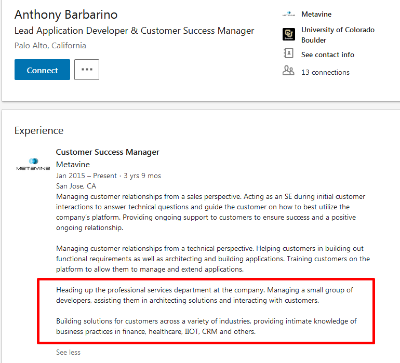The height and width of the screenshot is (363, 400).
Task: Open See contact info
Action: tap(328, 55)
